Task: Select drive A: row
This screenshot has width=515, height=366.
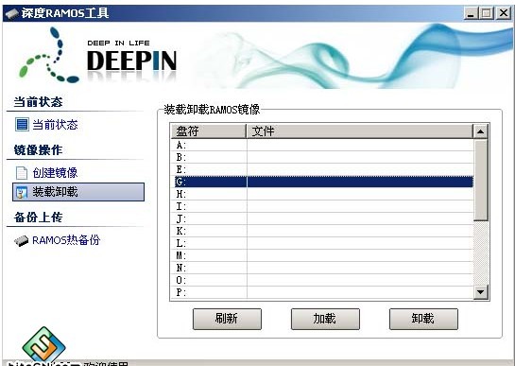Action: point(322,145)
